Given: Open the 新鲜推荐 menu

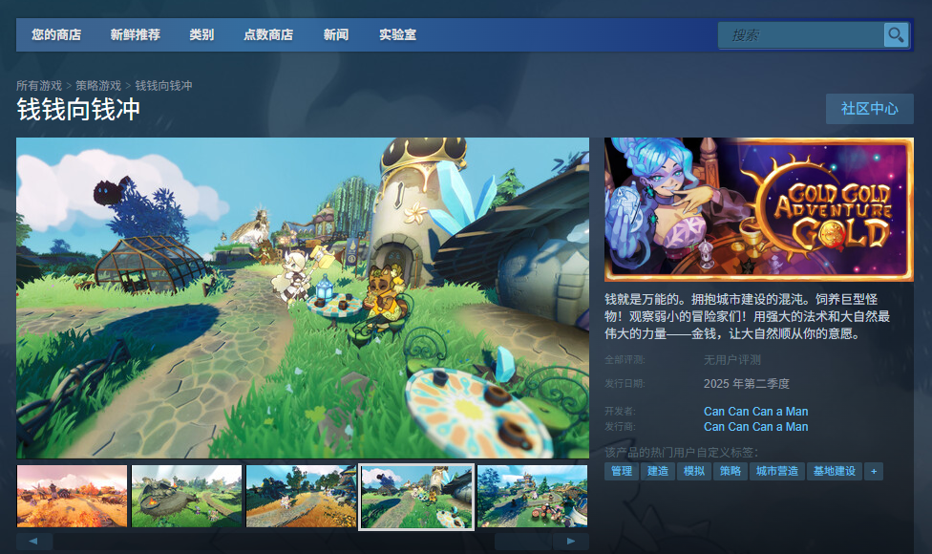Looking at the screenshot, I should coord(135,35).
